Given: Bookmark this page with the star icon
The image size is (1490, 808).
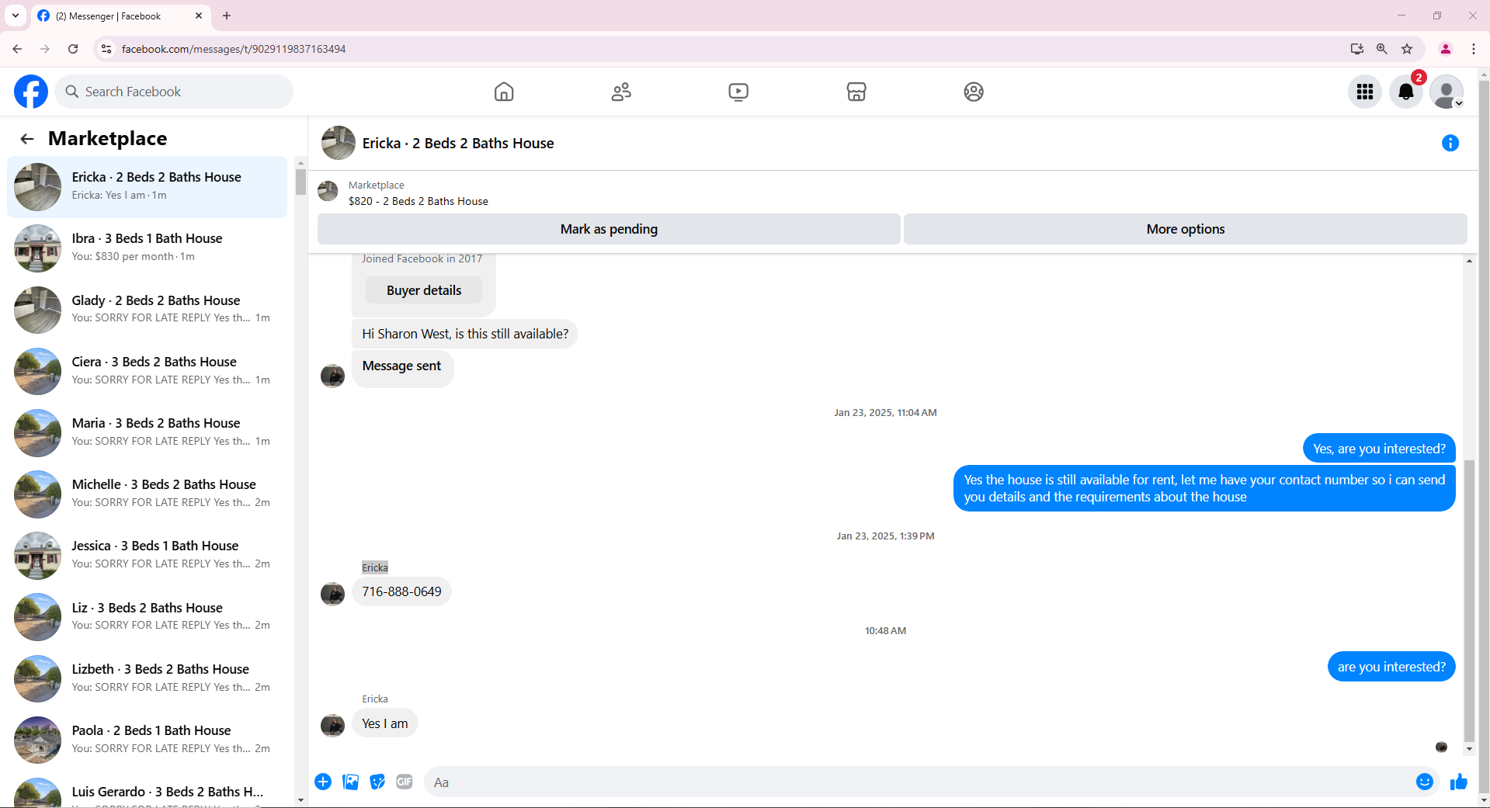Looking at the screenshot, I should coord(1407,49).
